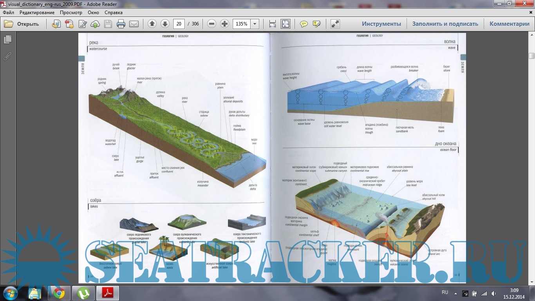
Task: Open the Просмотр menu
Action: click(71, 13)
